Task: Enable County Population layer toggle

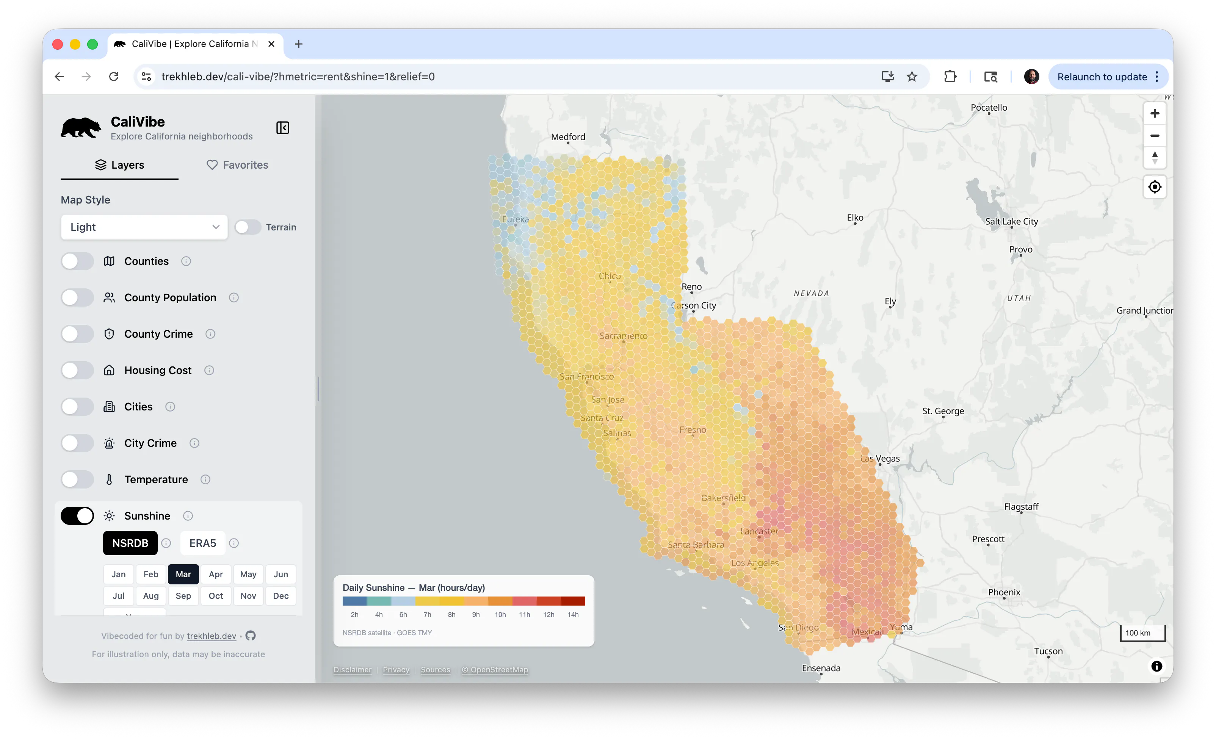Action: coord(77,297)
